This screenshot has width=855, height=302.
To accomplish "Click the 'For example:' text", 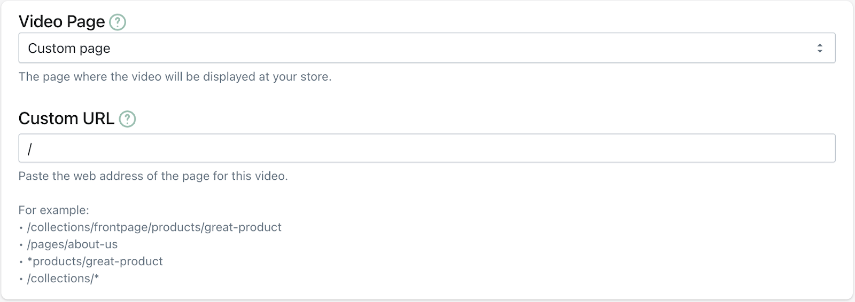I will coord(54,210).
